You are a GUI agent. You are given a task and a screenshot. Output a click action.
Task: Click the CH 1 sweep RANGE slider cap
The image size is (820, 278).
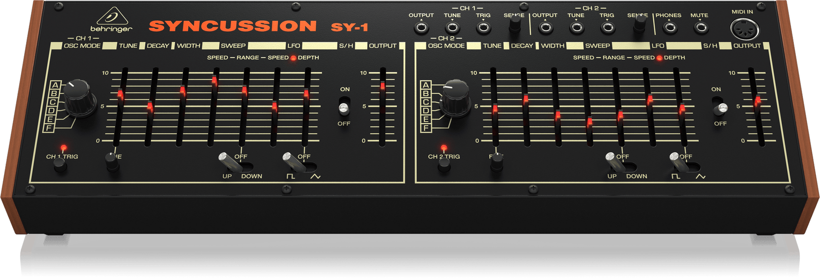coord(245,91)
